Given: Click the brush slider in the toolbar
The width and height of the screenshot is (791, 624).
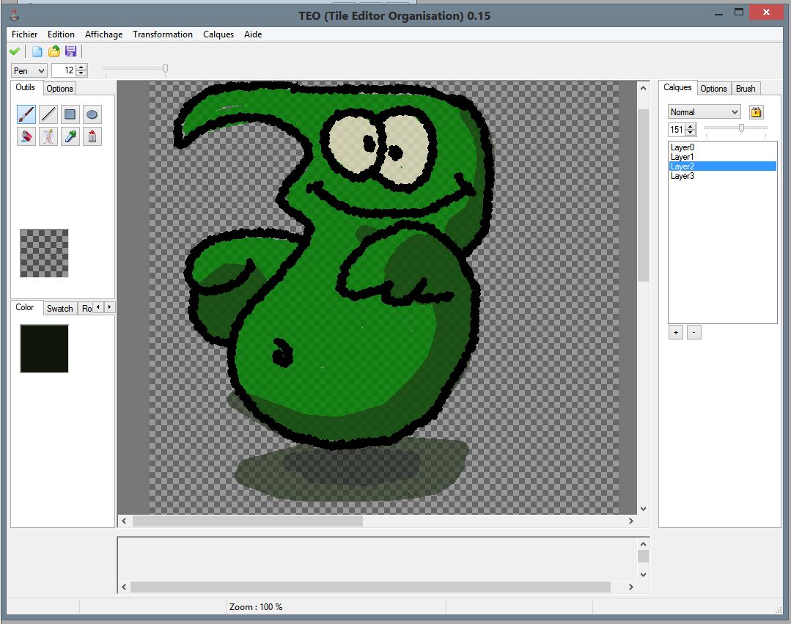Looking at the screenshot, I should point(165,69).
